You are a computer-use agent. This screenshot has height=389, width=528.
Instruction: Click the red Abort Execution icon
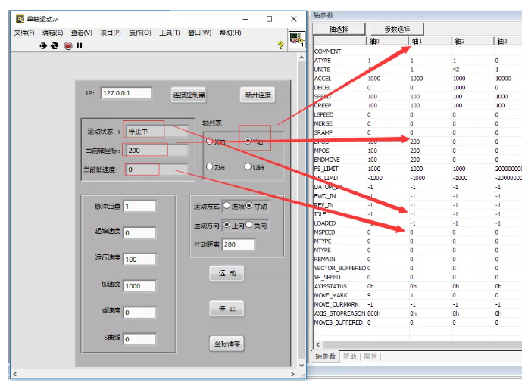click(x=68, y=45)
